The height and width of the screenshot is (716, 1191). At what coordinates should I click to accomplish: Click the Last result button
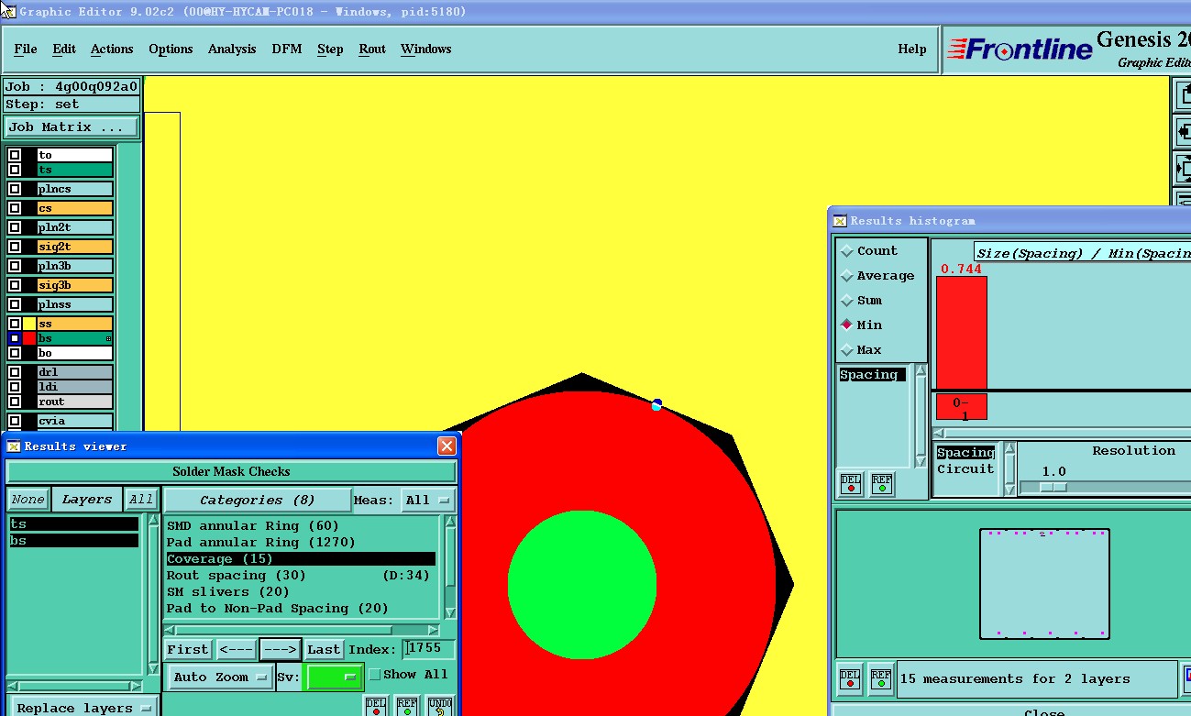[x=324, y=649]
